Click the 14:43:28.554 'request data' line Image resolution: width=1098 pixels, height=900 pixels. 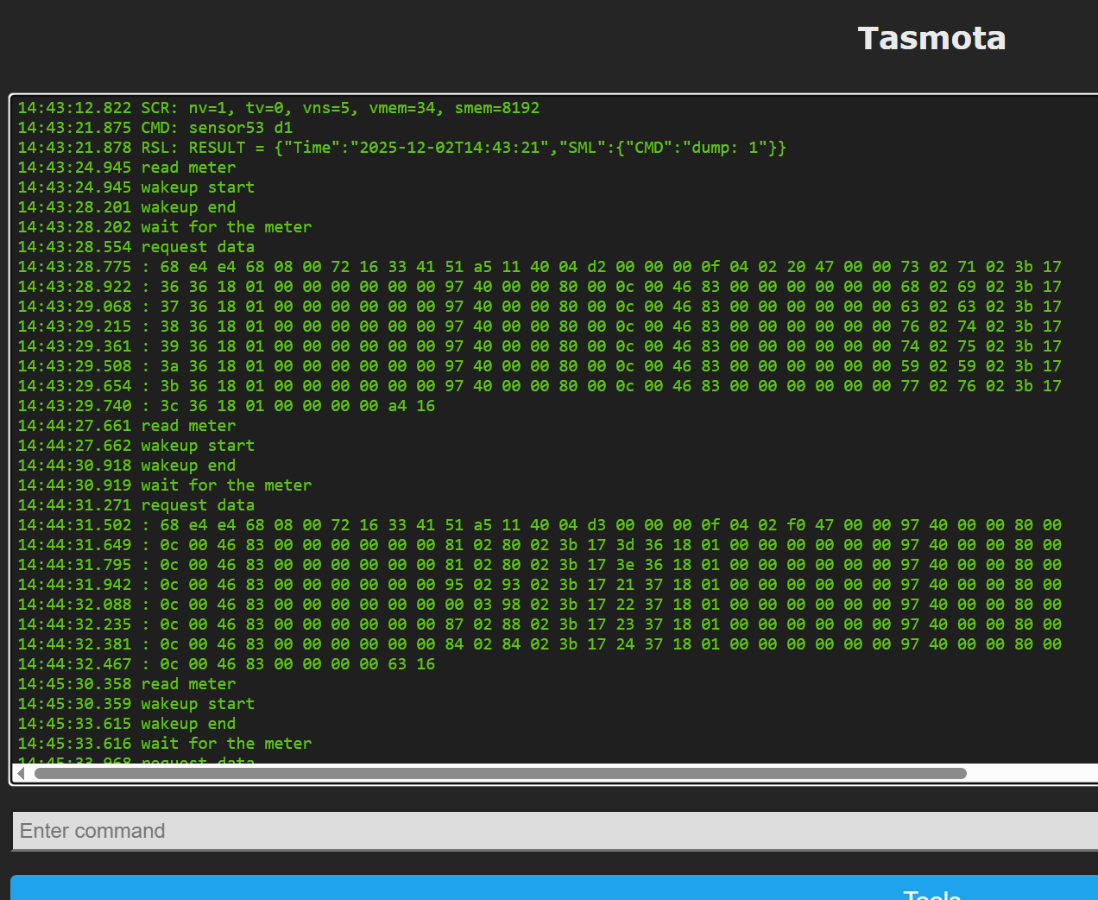(x=136, y=247)
